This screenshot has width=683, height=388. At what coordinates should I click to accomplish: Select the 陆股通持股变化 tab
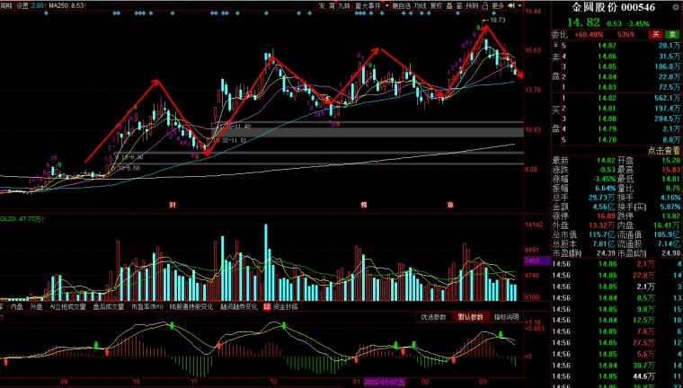(x=191, y=306)
